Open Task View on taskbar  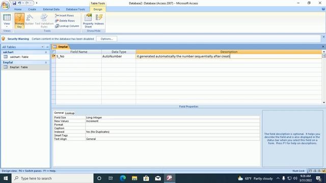(x=111, y=178)
